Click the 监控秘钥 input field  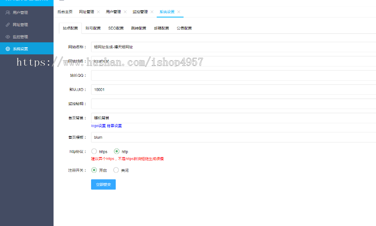point(234,104)
